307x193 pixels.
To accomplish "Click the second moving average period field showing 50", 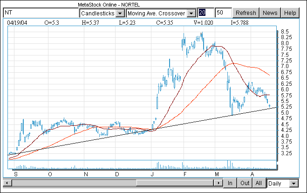I will click(x=223, y=13).
